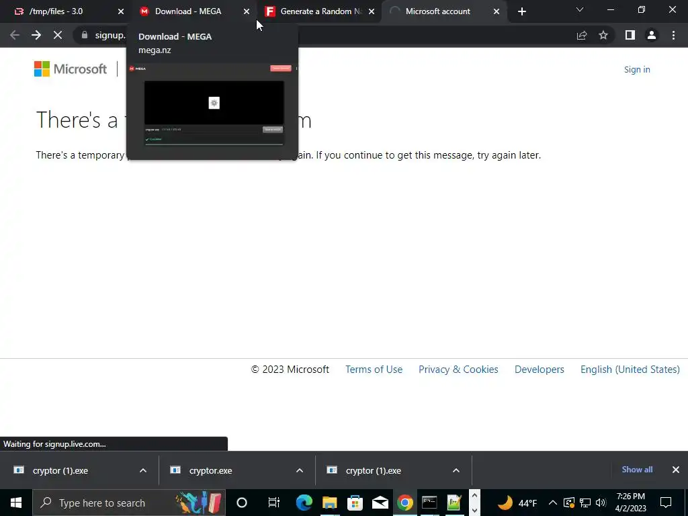The image size is (688, 516).
Task: Go back to the previous page
Action: pyautogui.click(x=15, y=35)
